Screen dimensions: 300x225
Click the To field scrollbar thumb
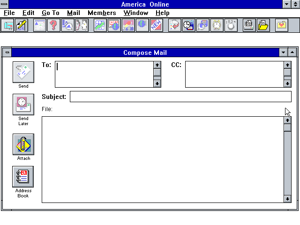point(157,73)
